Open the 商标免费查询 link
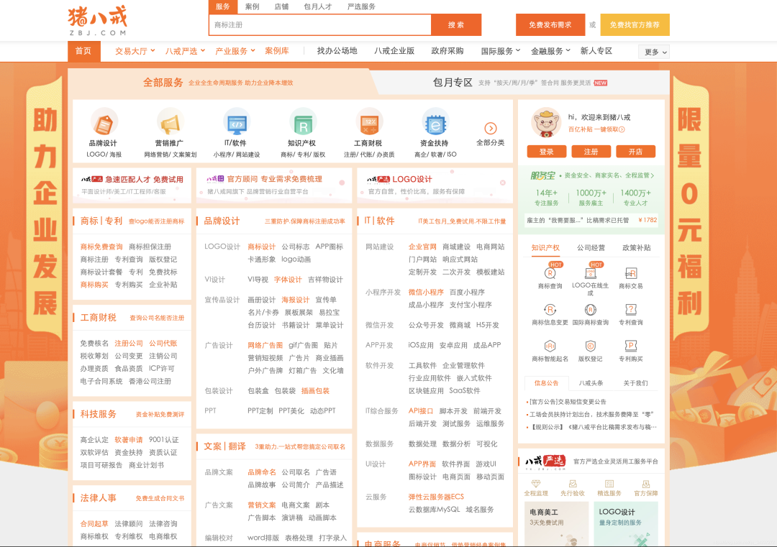The width and height of the screenshot is (777, 547). 101,247
